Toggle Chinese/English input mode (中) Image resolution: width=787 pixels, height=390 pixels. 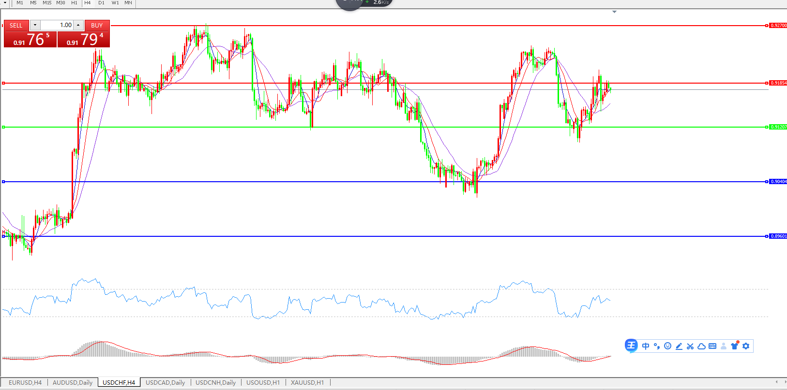[646, 346]
